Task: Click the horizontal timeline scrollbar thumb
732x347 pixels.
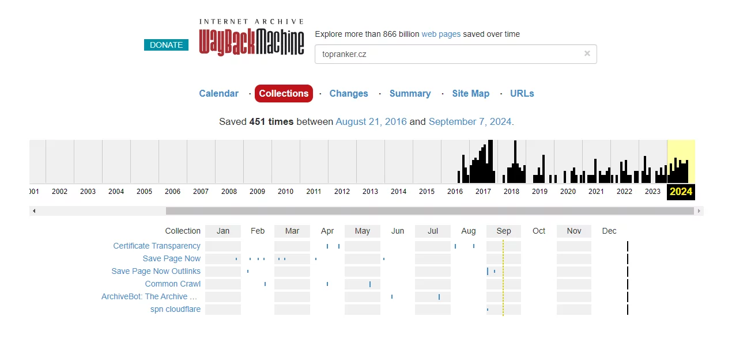Action: [x=429, y=211]
